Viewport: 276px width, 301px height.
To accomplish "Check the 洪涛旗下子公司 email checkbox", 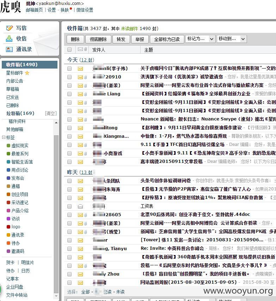I will click(x=69, y=77).
